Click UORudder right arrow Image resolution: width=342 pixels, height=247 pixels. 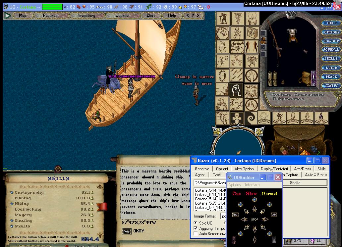(x=265, y=219)
